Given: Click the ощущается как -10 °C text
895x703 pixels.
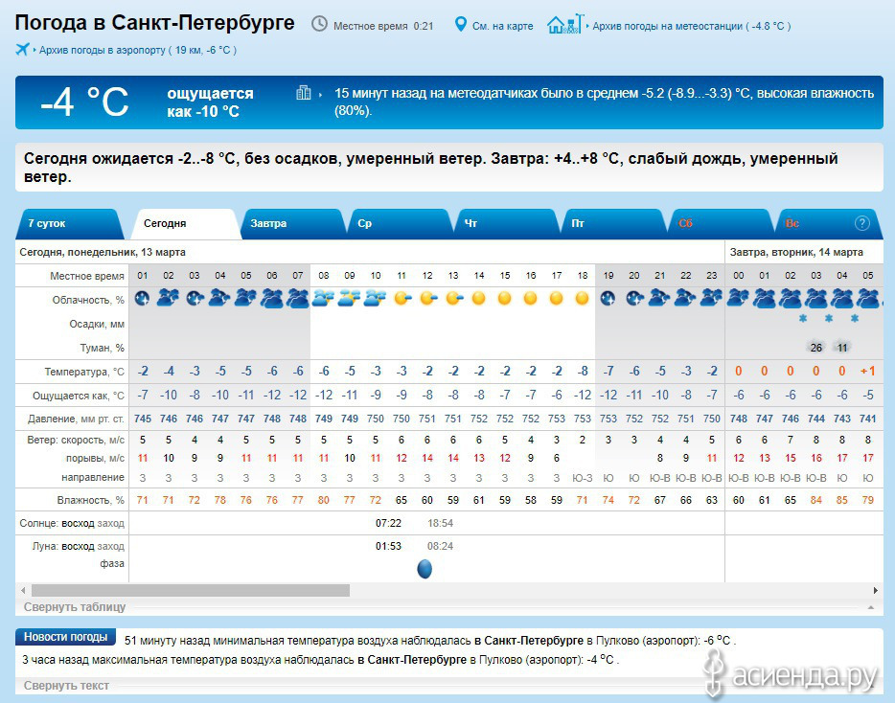Looking at the screenshot, I should [x=210, y=102].
